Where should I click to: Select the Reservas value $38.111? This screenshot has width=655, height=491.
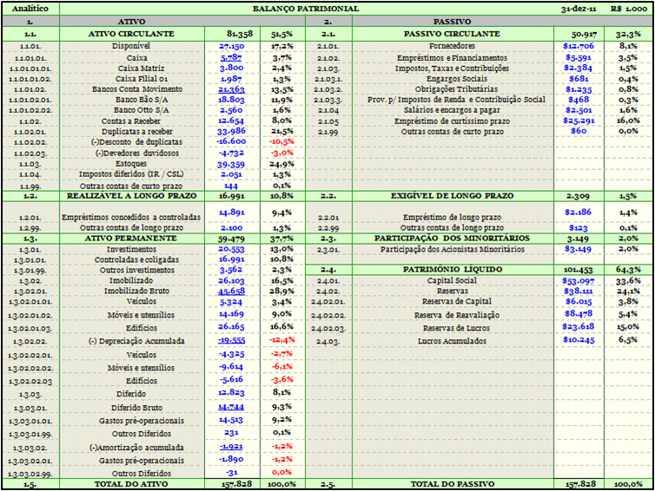[x=579, y=291]
